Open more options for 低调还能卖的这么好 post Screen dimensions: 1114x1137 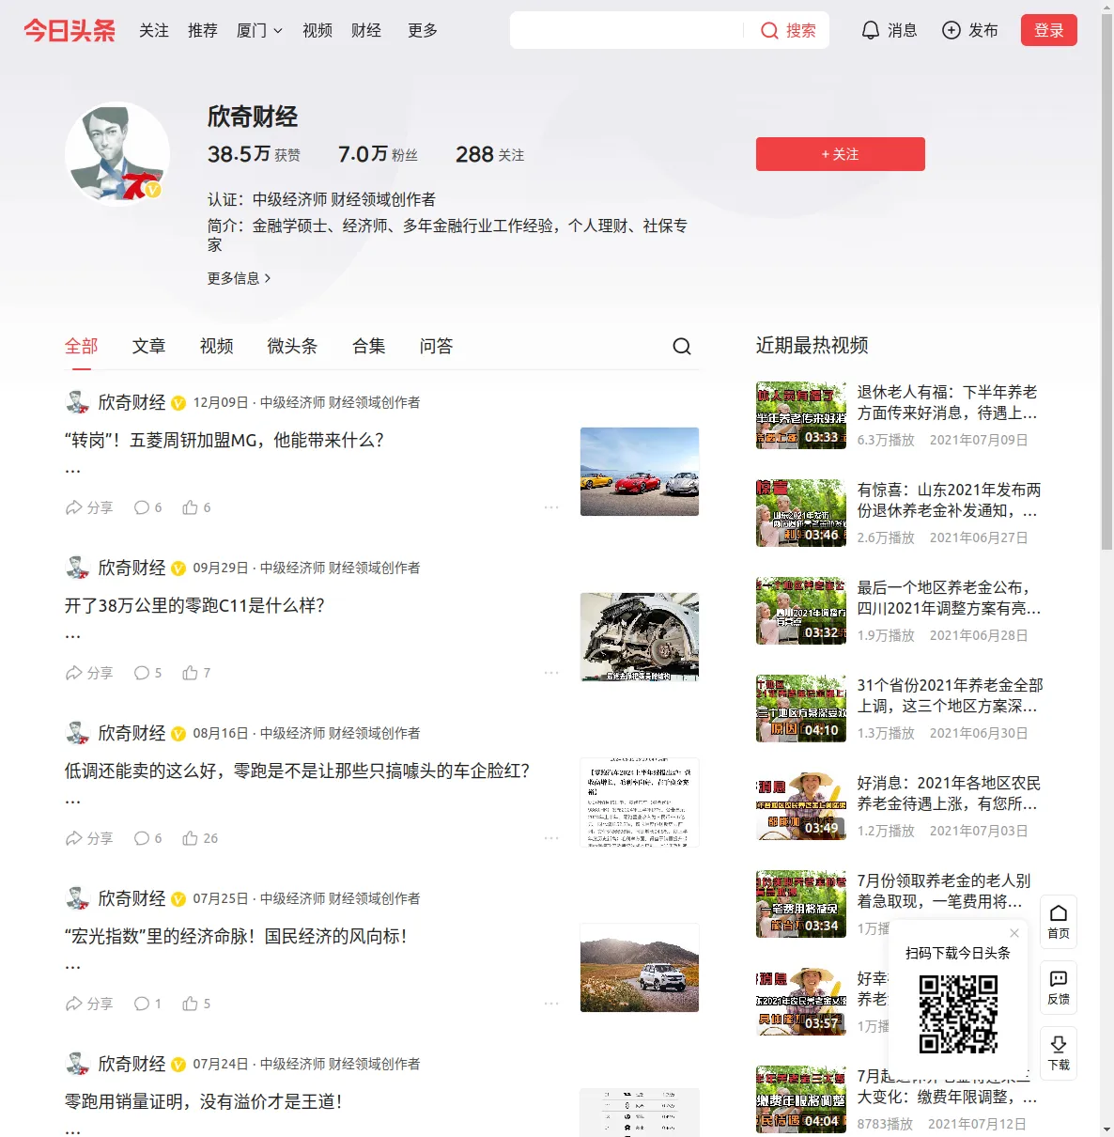(551, 838)
